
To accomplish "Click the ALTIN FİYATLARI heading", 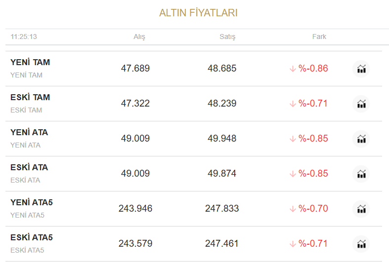I will coord(198,13).
